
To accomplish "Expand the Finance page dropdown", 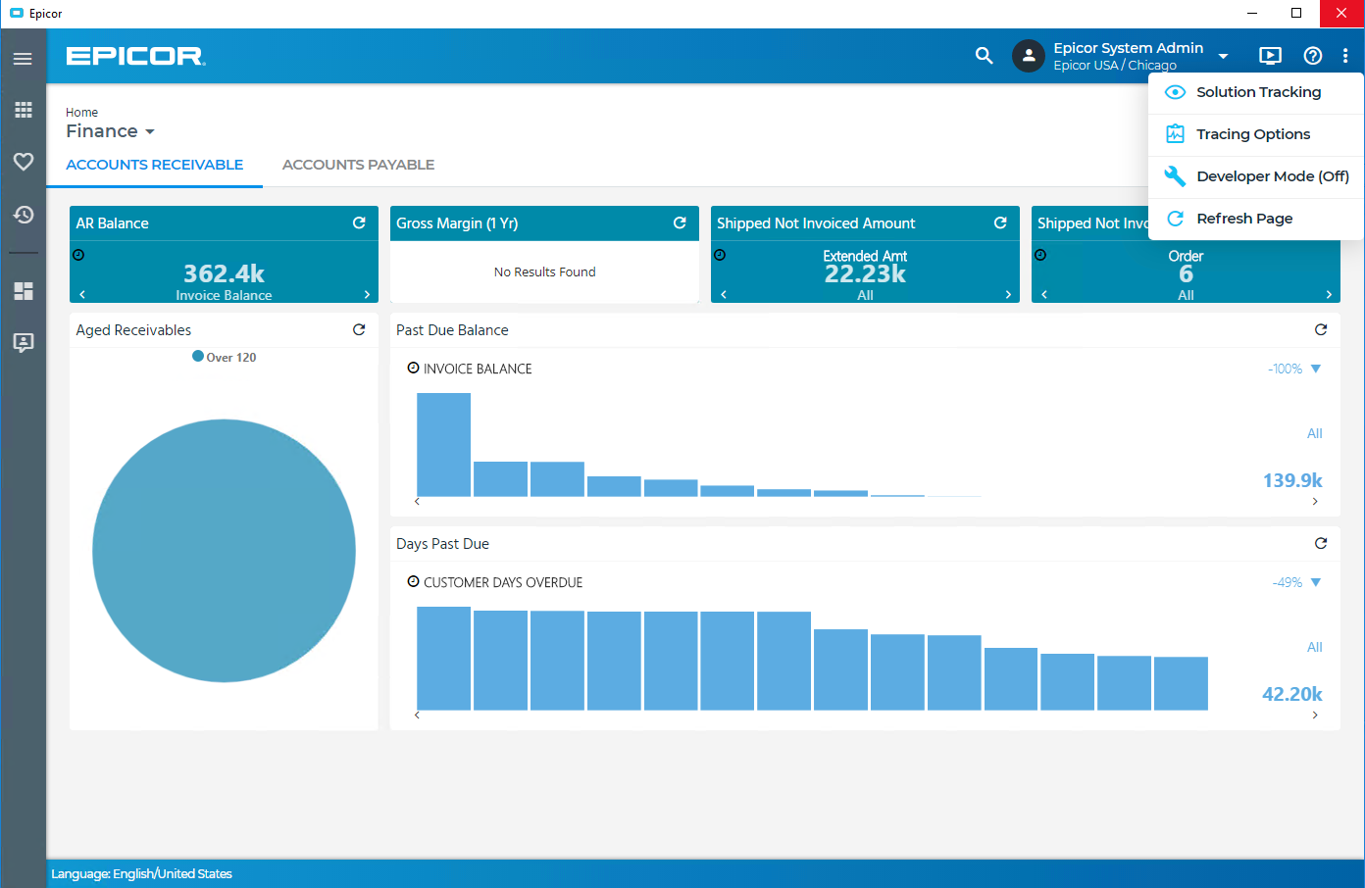I will [x=149, y=131].
